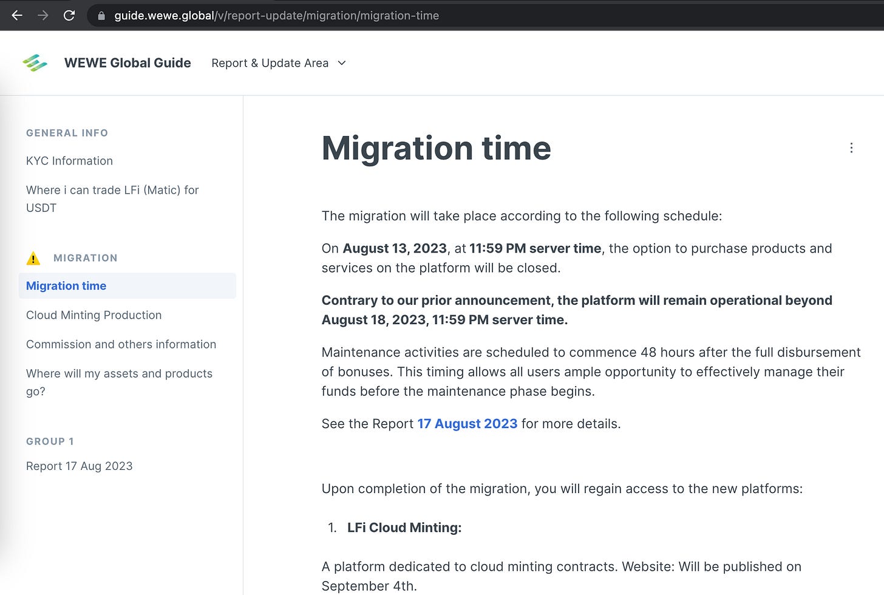Click the Contrary to our prior announcement paragraph
884x595 pixels.
pos(577,310)
